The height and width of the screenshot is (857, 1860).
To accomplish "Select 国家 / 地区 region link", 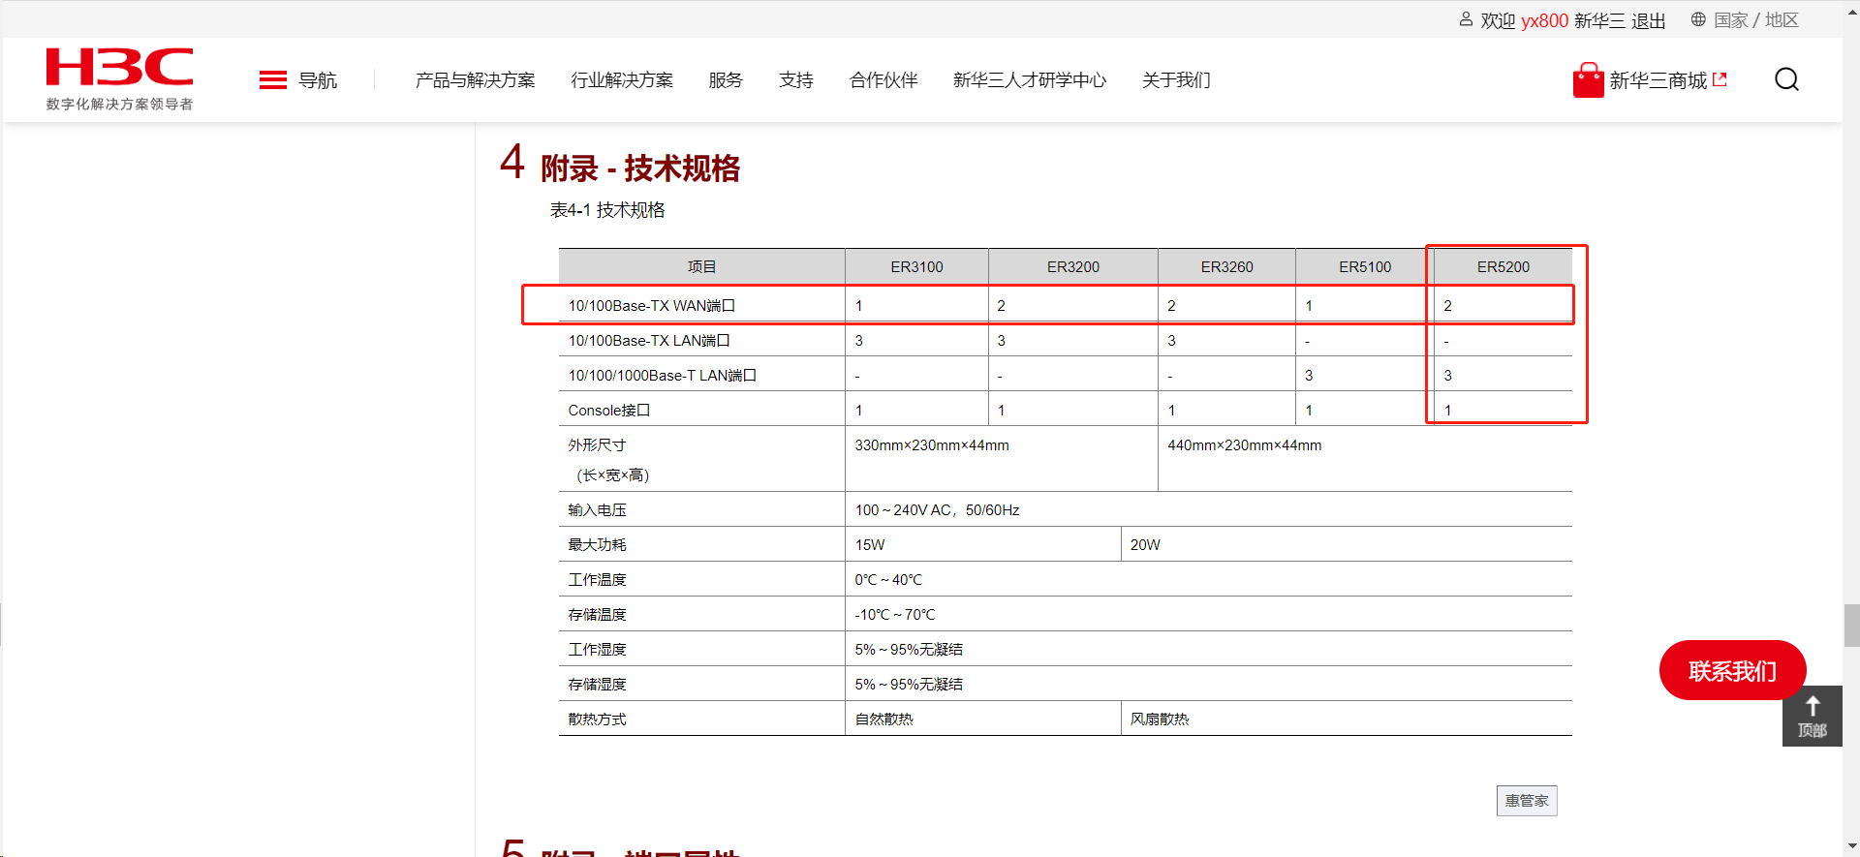I will [x=1756, y=20].
